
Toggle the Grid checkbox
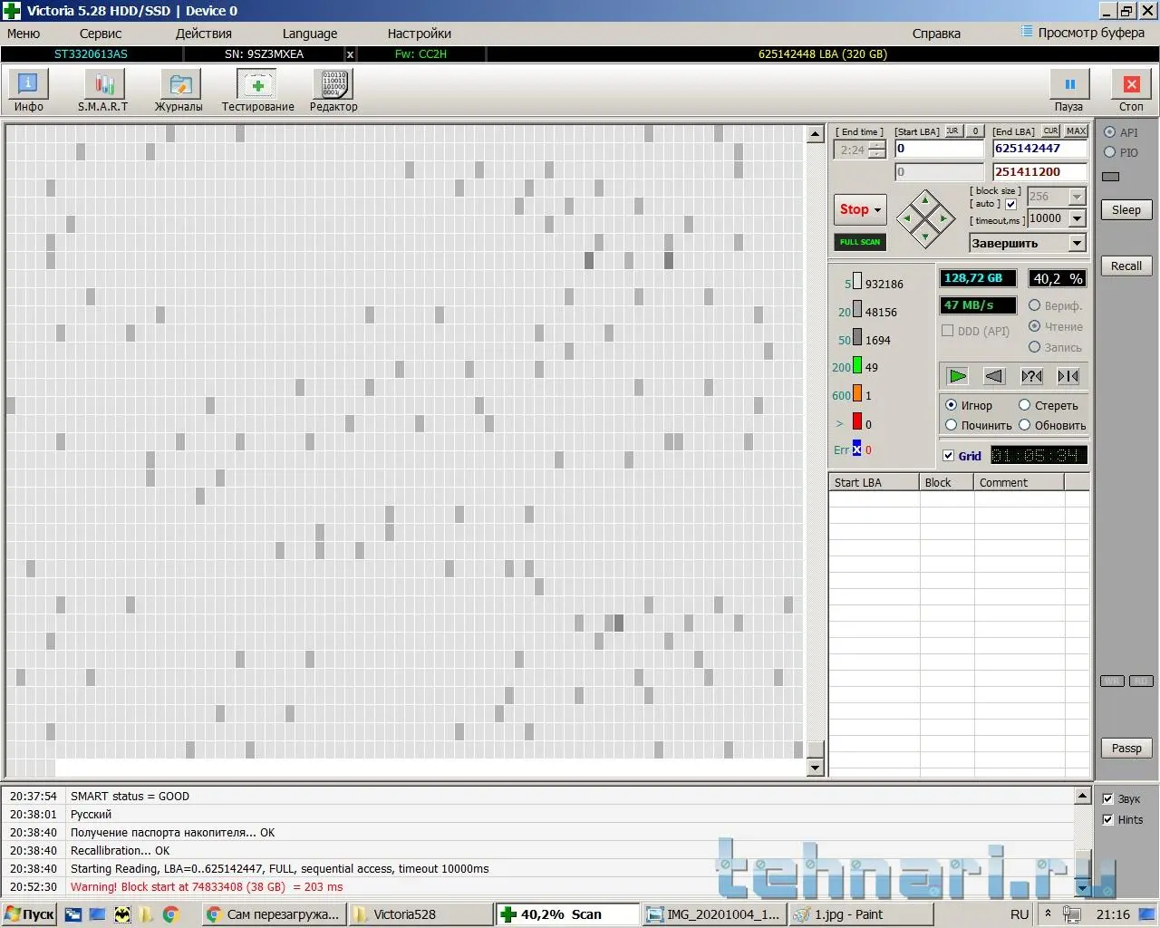949,456
